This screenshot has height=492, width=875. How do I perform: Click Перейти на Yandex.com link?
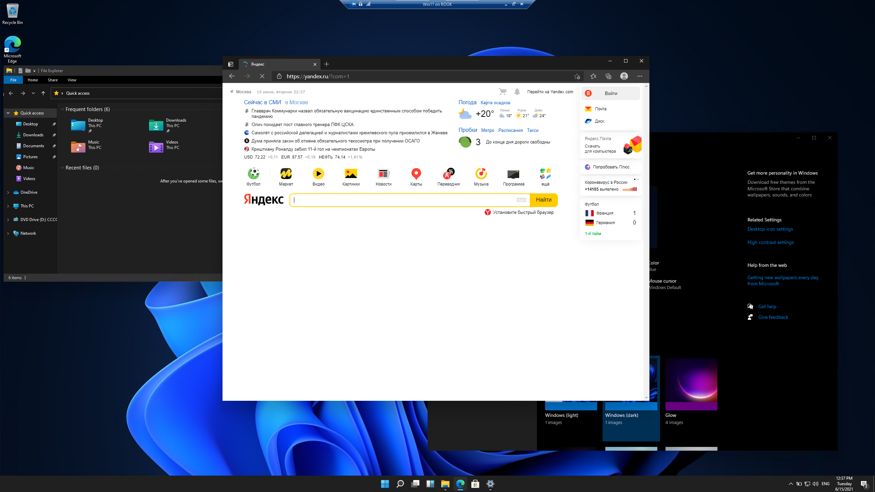550,92
